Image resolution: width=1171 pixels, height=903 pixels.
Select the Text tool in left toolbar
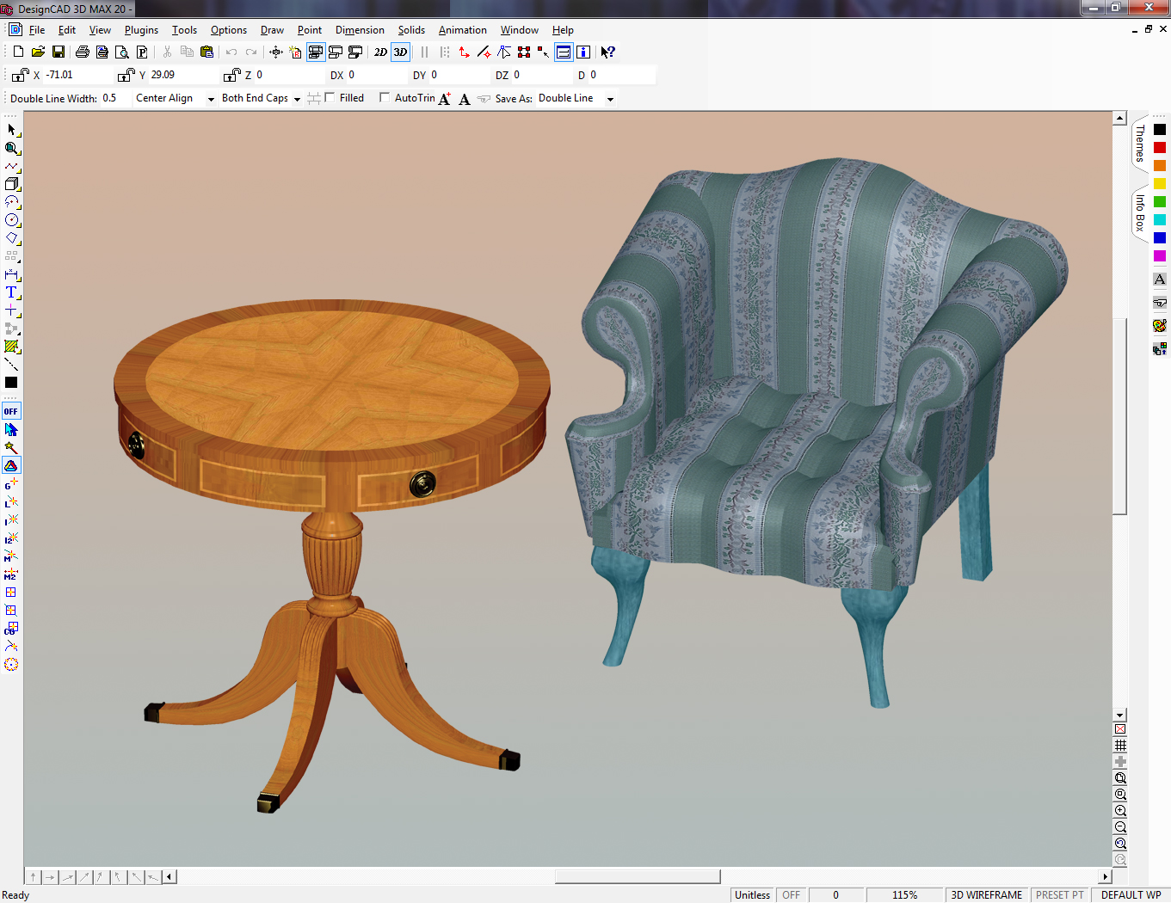(11, 292)
